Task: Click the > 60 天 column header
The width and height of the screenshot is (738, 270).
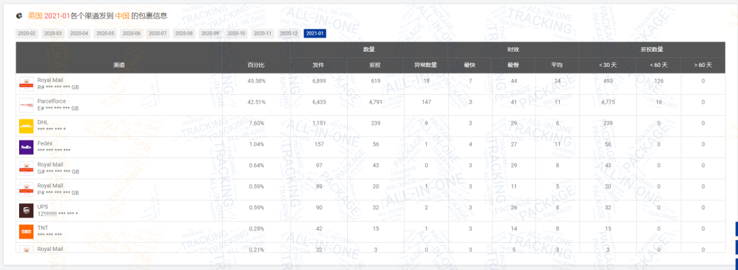Action: coord(702,65)
